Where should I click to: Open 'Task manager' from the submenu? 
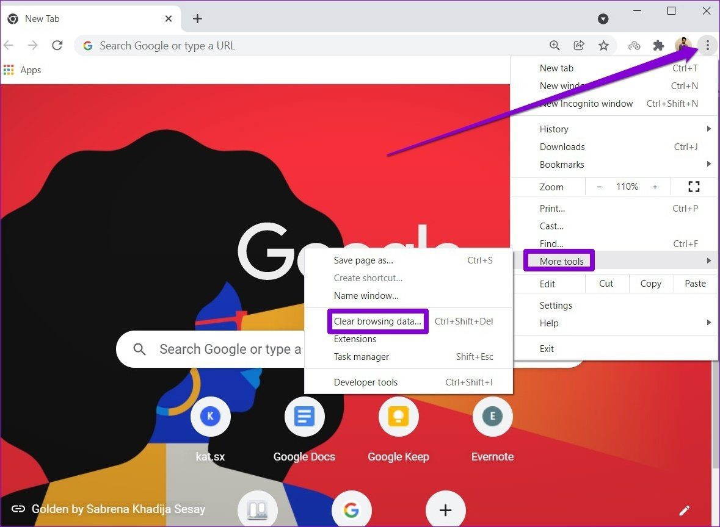pyautogui.click(x=409, y=356)
